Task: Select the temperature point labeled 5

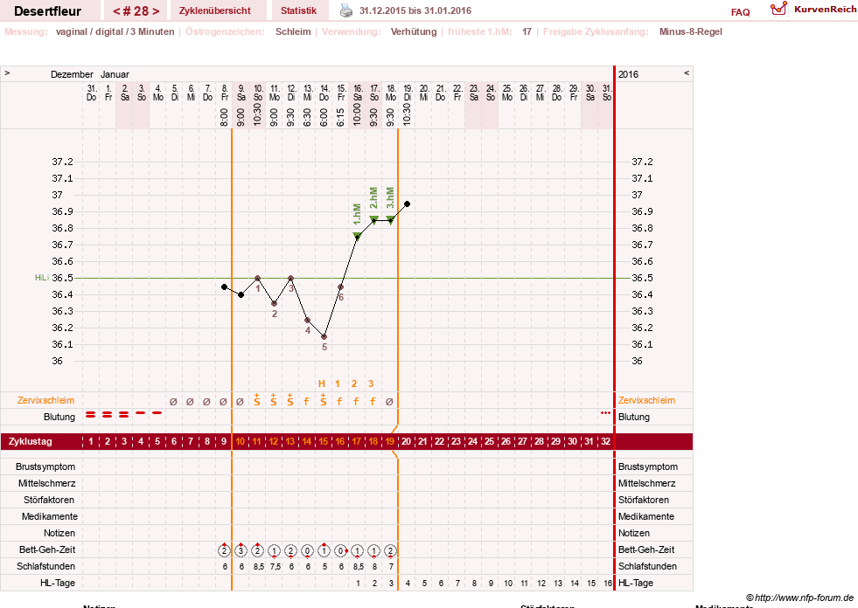Action: point(324,337)
